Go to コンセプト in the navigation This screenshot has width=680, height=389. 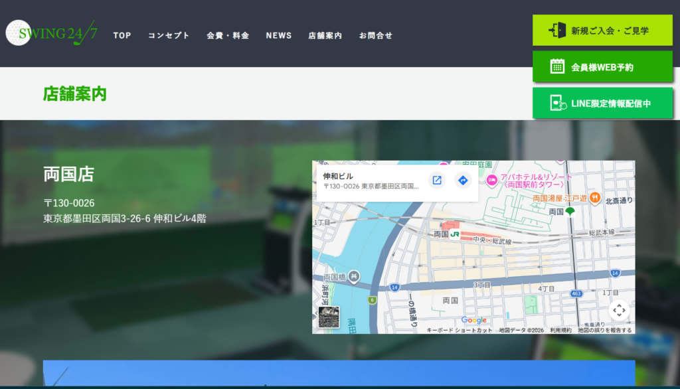point(169,35)
